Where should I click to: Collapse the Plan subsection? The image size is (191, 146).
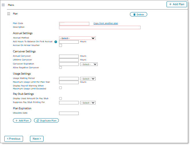tap(9, 14)
